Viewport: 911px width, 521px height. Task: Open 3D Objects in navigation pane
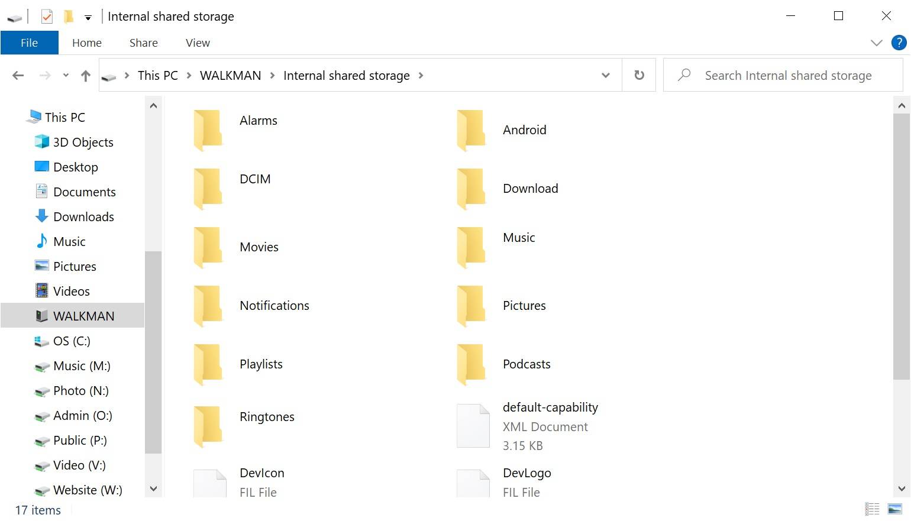tap(83, 142)
